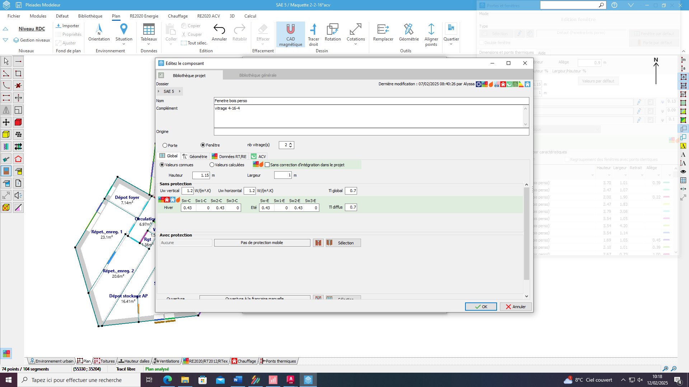This screenshot has width=689, height=387.
Task: Select the Aligner points tool
Action: coord(431,34)
